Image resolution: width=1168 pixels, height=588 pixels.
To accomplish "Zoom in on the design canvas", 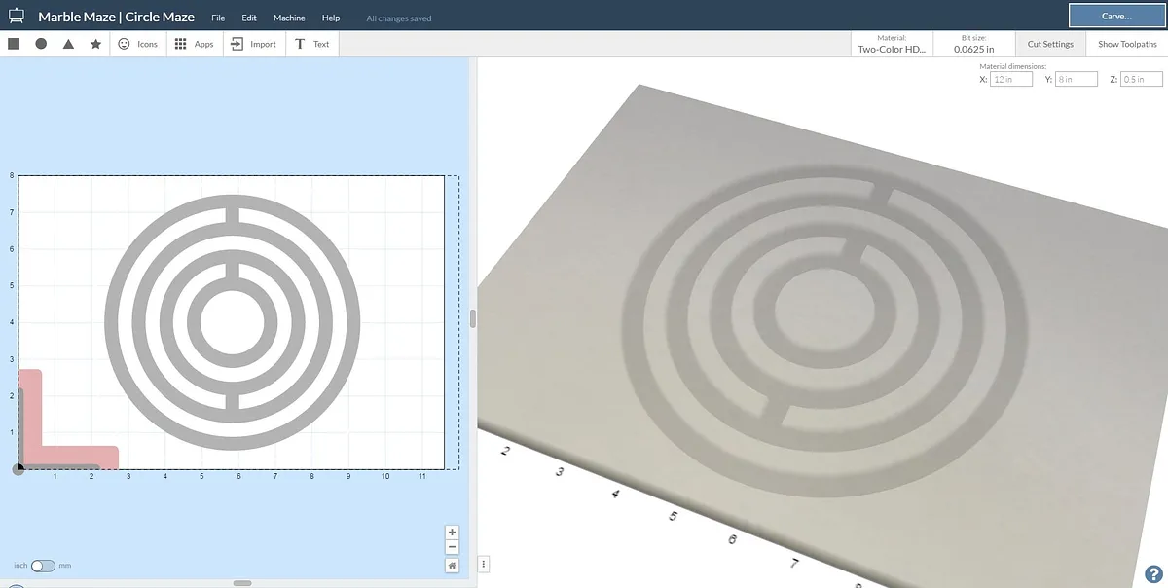I will pos(452,533).
